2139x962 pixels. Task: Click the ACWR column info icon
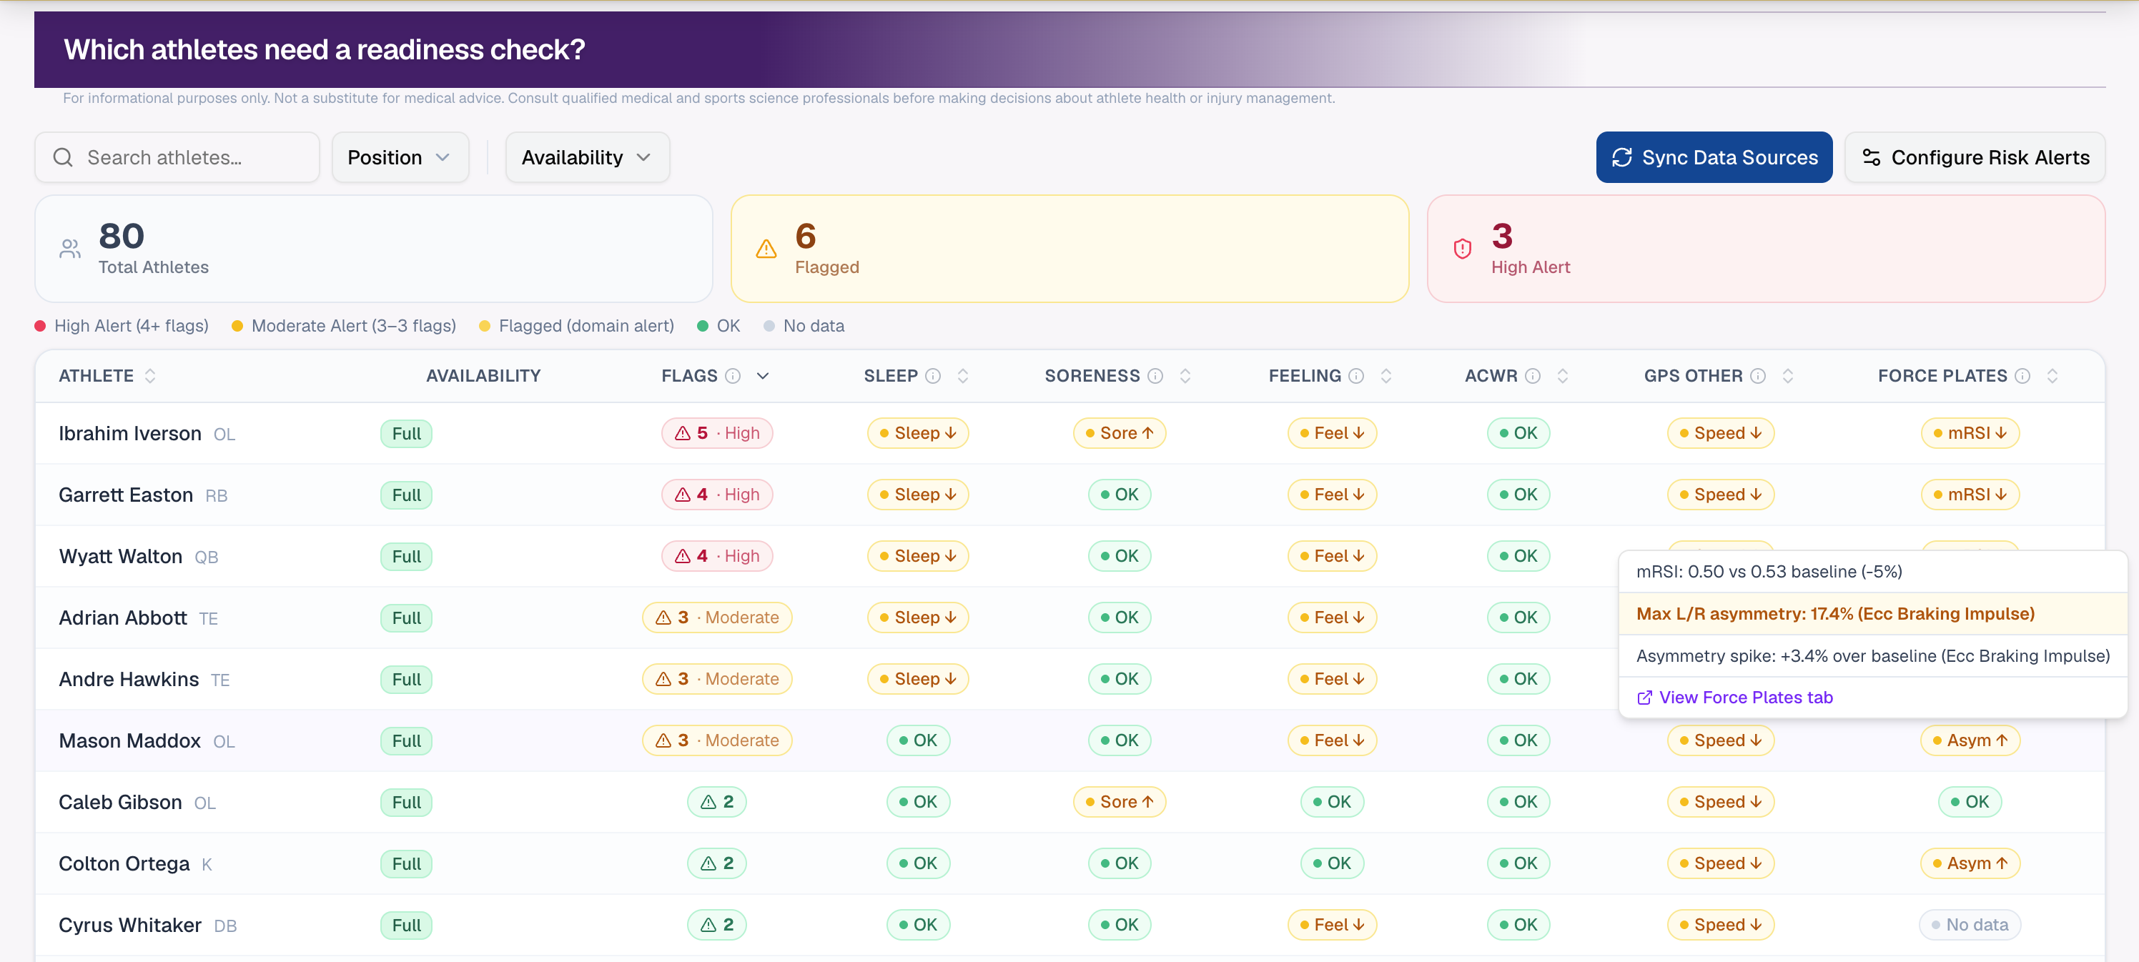1533,376
